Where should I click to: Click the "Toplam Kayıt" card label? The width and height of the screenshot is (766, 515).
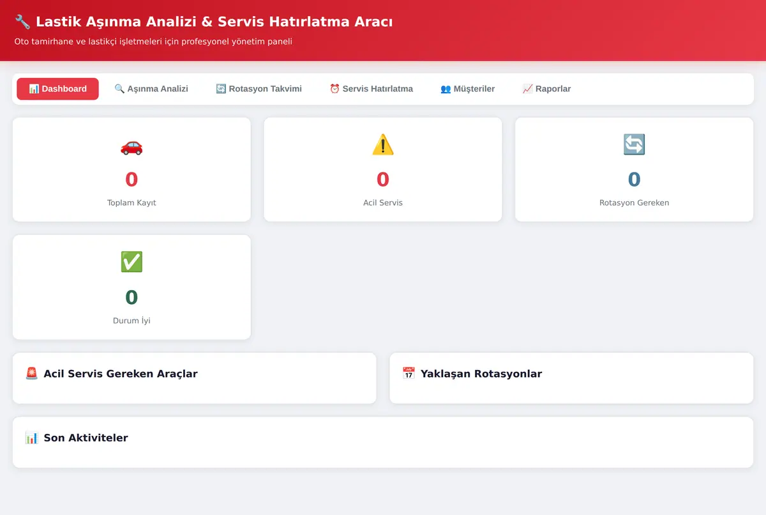coord(131,203)
